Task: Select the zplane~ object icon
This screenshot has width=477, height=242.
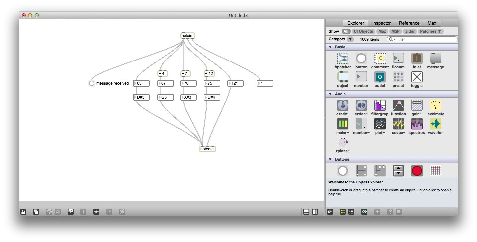Action: click(x=343, y=143)
